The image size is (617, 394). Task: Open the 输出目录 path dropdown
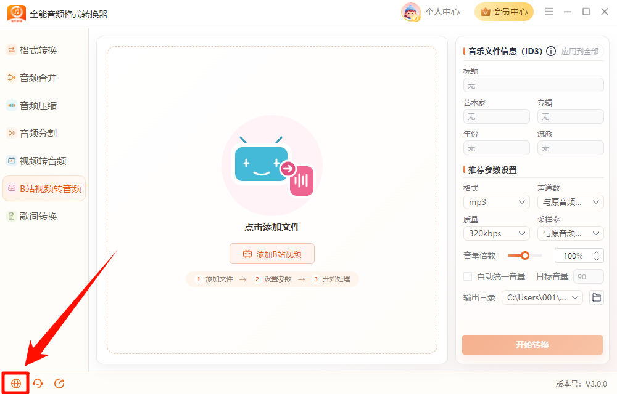pos(542,297)
